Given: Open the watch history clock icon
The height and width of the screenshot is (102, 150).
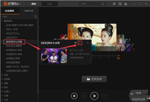Looking at the screenshot, I should 120,4.
